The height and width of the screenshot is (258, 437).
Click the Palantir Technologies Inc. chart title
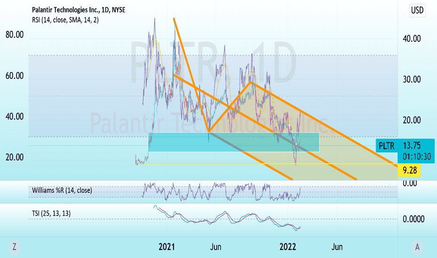[79, 10]
